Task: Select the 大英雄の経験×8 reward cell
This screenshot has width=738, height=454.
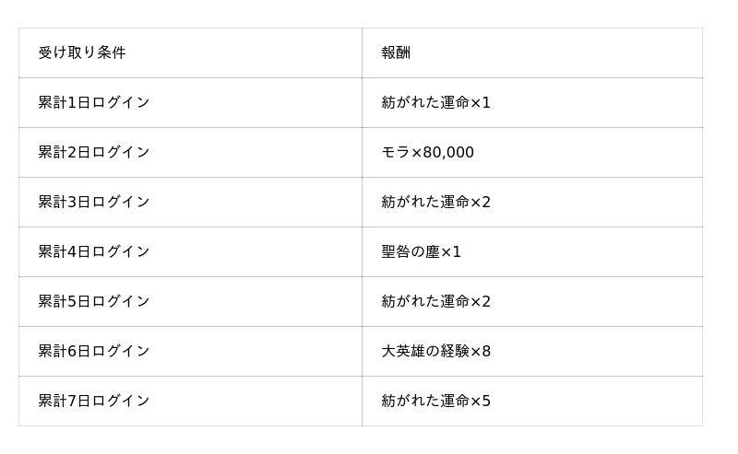Action: pyautogui.click(x=435, y=351)
